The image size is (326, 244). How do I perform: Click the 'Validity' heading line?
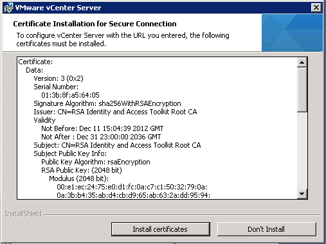pos(44,120)
